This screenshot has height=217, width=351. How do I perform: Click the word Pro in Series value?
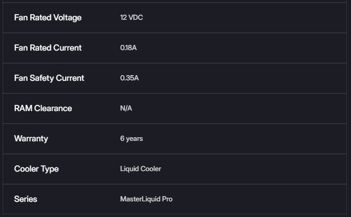pyautogui.click(x=167, y=199)
